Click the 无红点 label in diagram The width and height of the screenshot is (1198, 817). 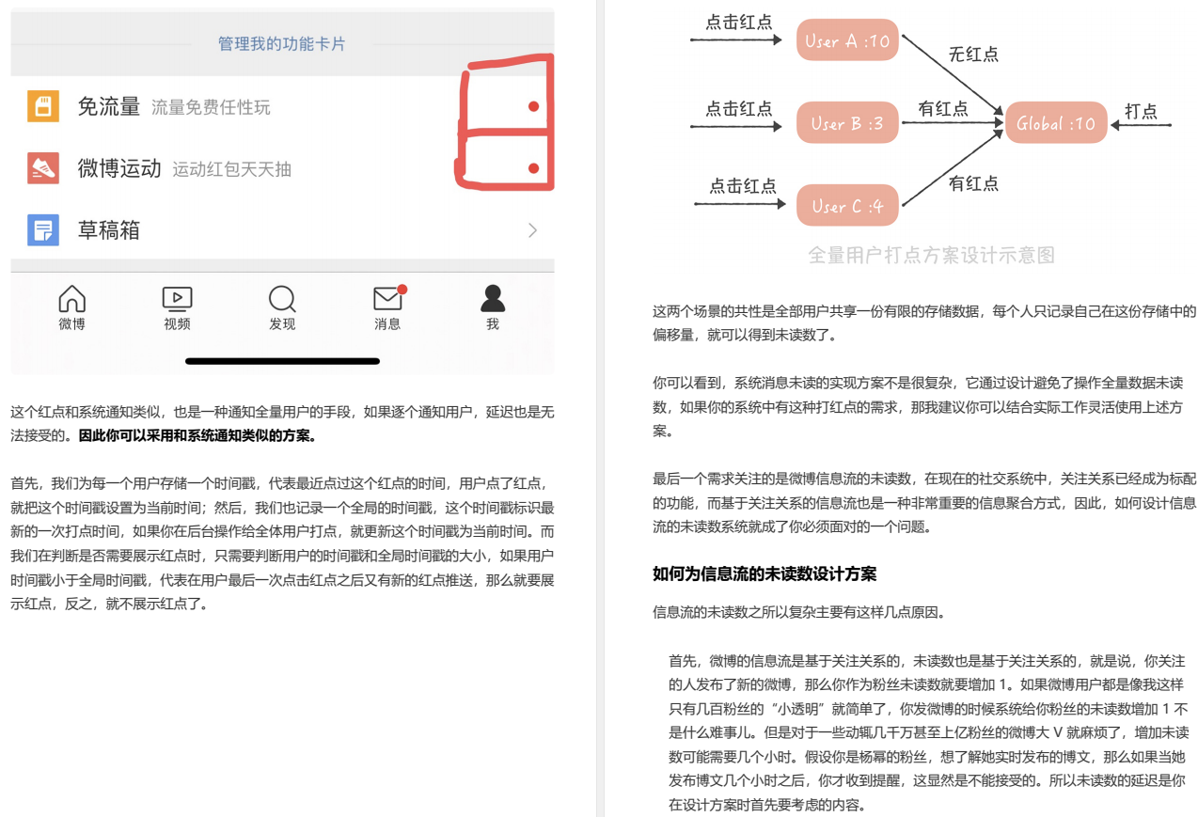tap(973, 55)
